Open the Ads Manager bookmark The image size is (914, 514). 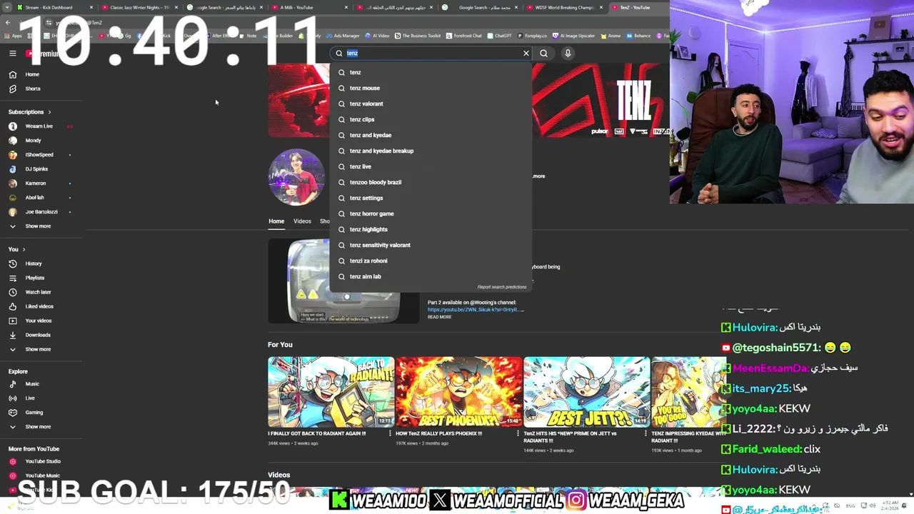343,36
